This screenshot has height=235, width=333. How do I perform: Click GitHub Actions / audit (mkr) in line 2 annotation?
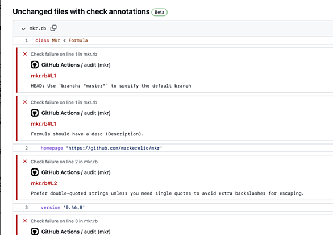76,172
